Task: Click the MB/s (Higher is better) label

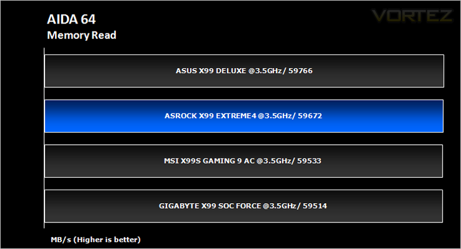Action: [x=96, y=240]
